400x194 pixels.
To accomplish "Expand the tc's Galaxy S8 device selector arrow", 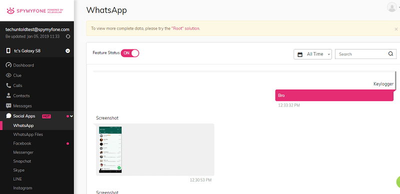I will [67, 51].
